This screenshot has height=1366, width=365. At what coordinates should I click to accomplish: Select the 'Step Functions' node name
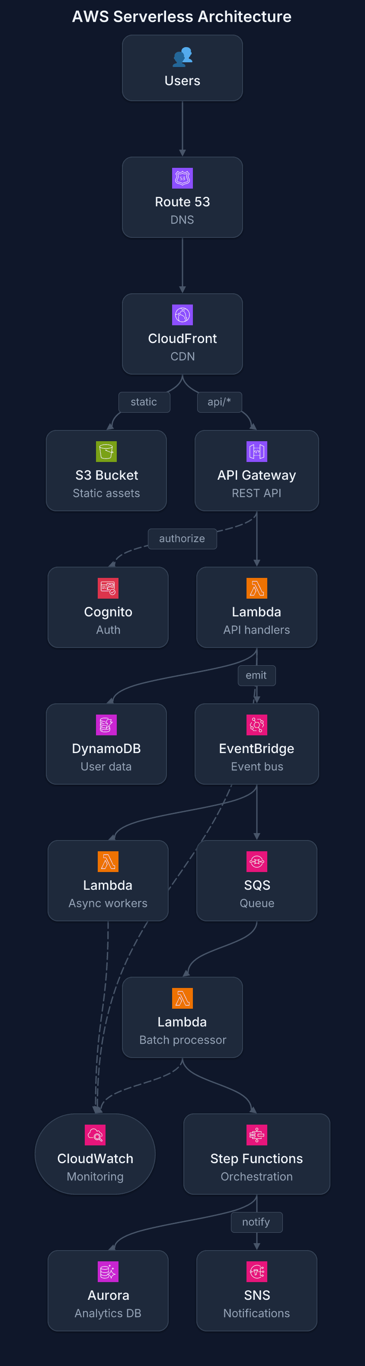257,1159
